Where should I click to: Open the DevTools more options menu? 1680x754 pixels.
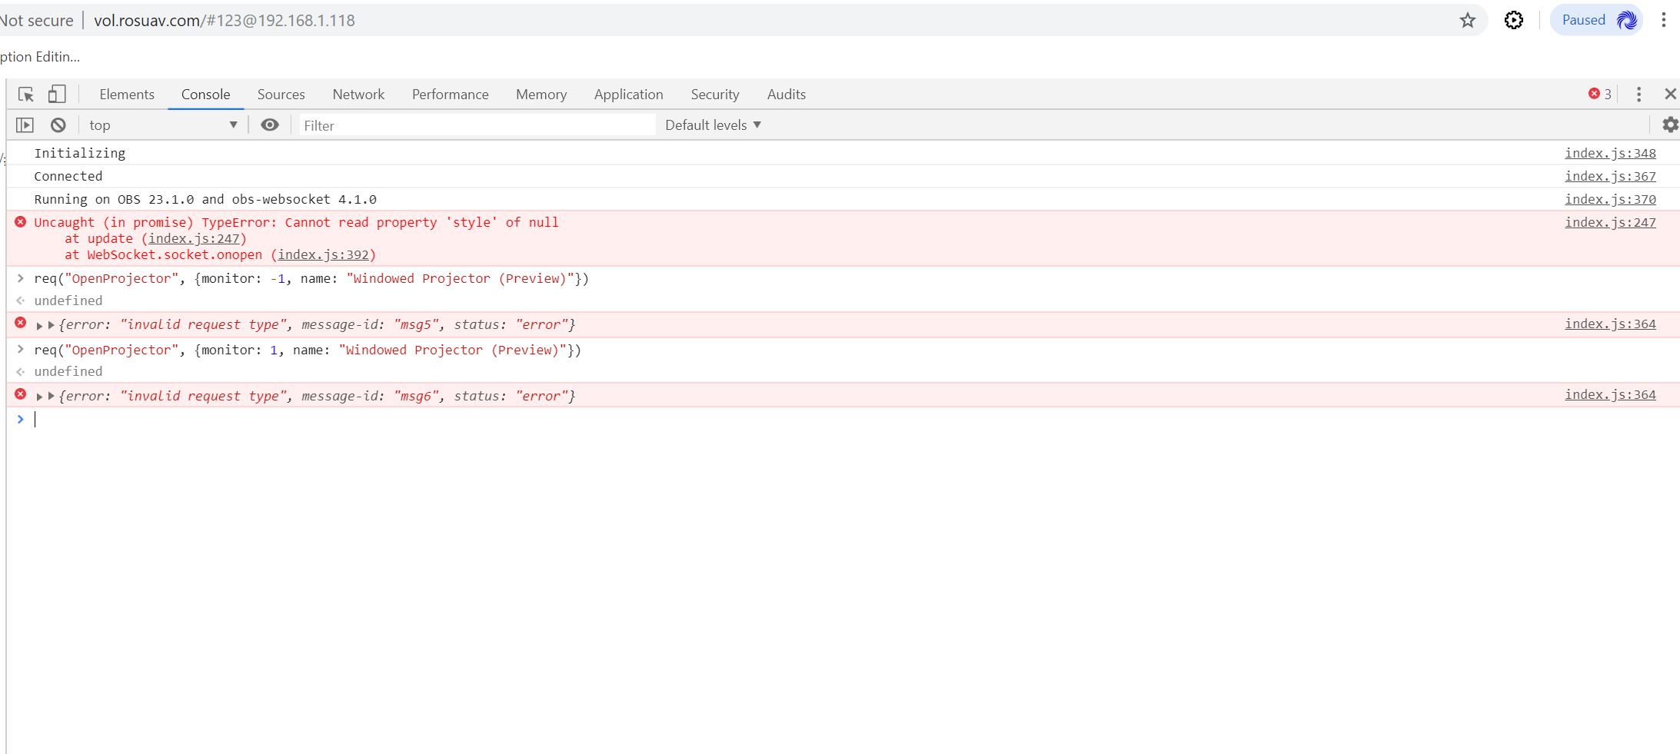[1640, 94]
